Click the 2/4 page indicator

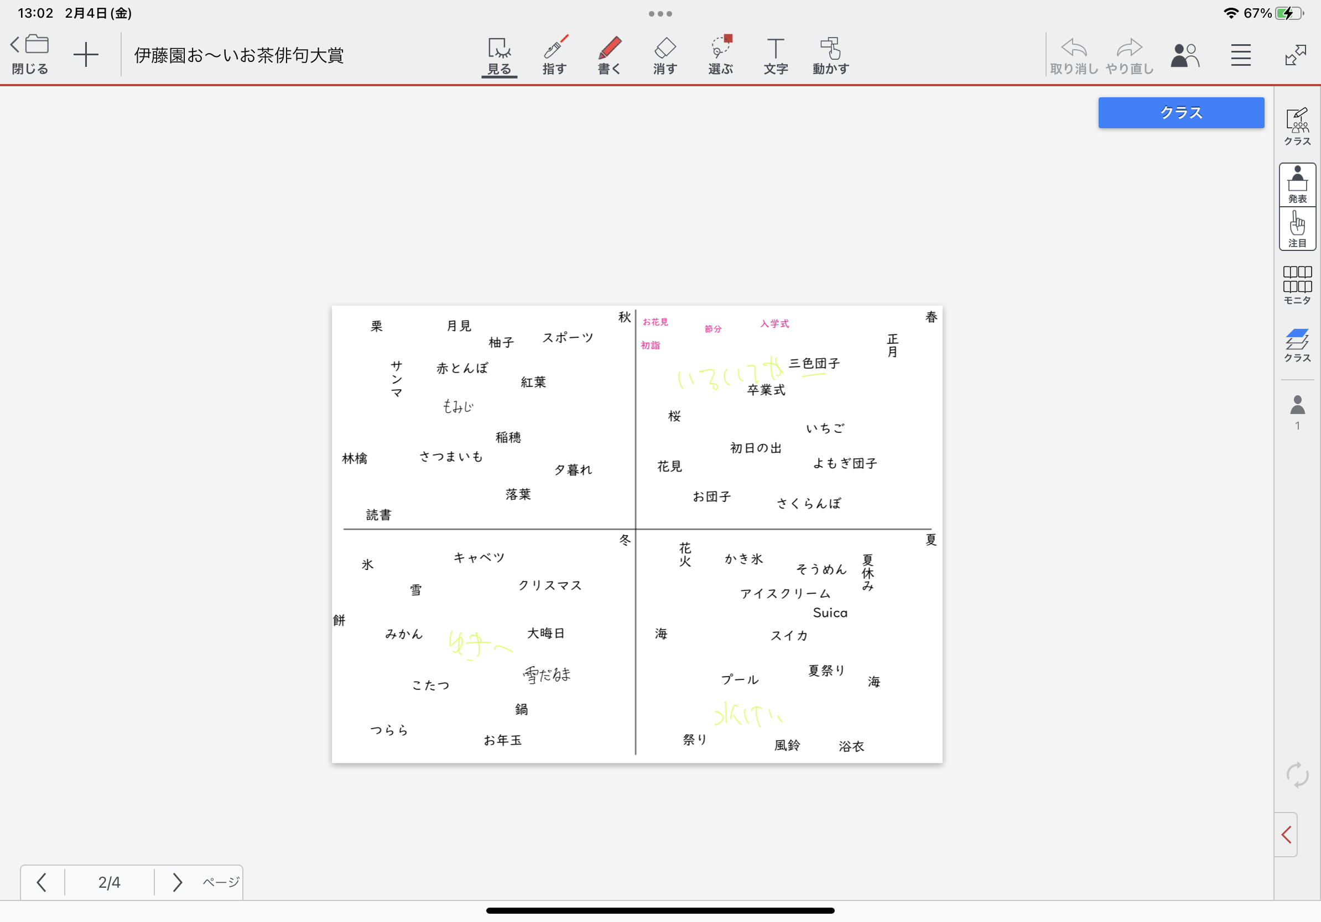(x=110, y=882)
